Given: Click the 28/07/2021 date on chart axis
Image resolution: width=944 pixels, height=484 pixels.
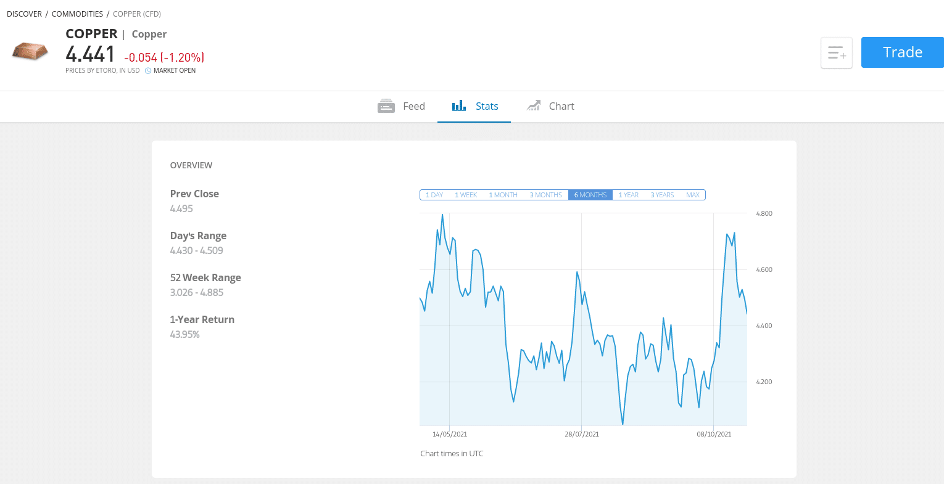Looking at the screenshot, I should coord(582,434).
